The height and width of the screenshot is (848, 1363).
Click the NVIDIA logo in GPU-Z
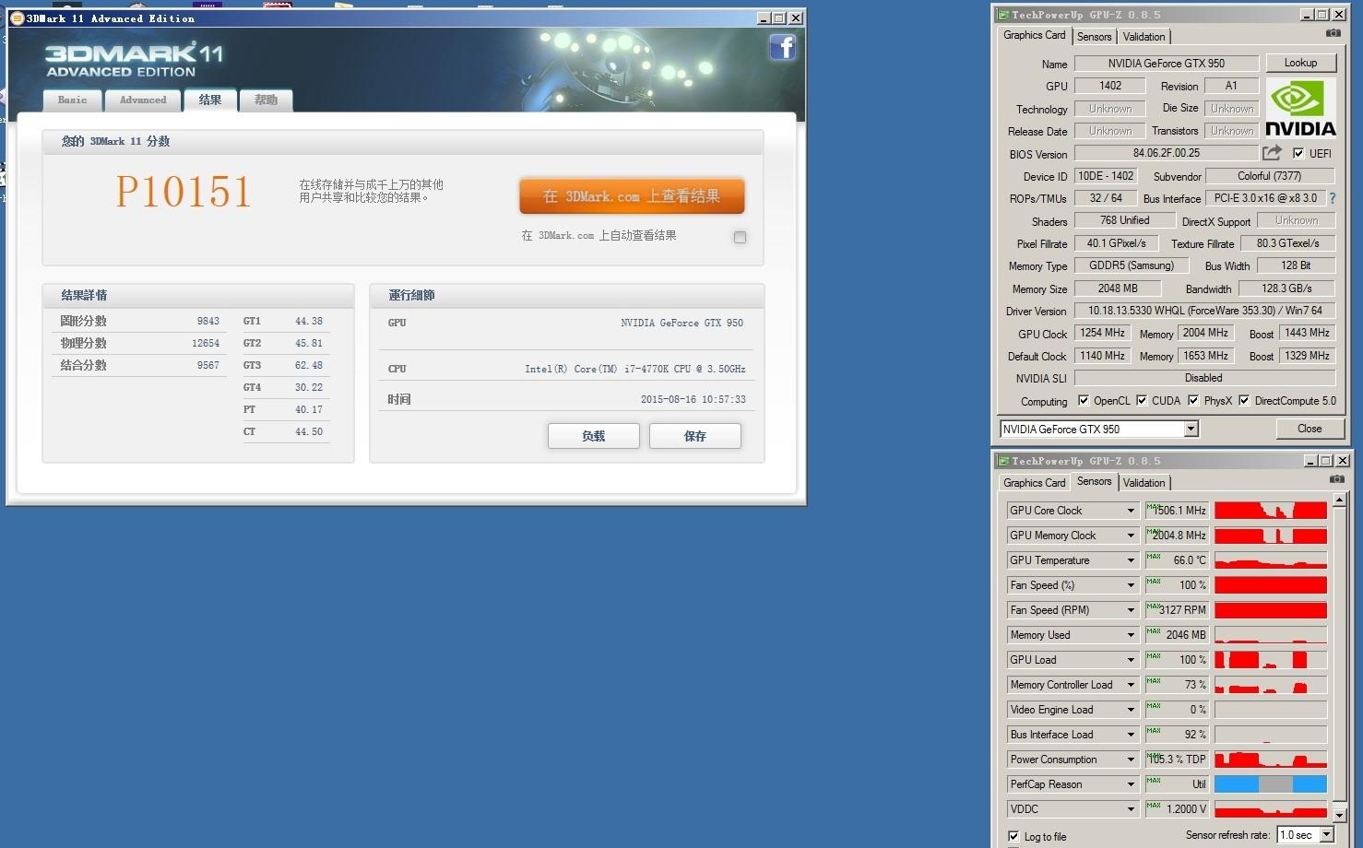[x=1300, y=108]
